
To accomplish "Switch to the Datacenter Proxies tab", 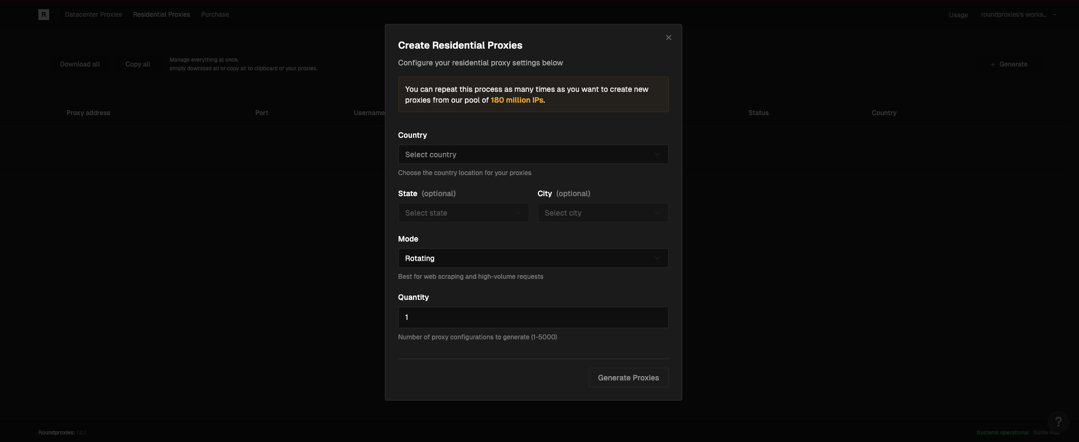I will coord(94,15).
